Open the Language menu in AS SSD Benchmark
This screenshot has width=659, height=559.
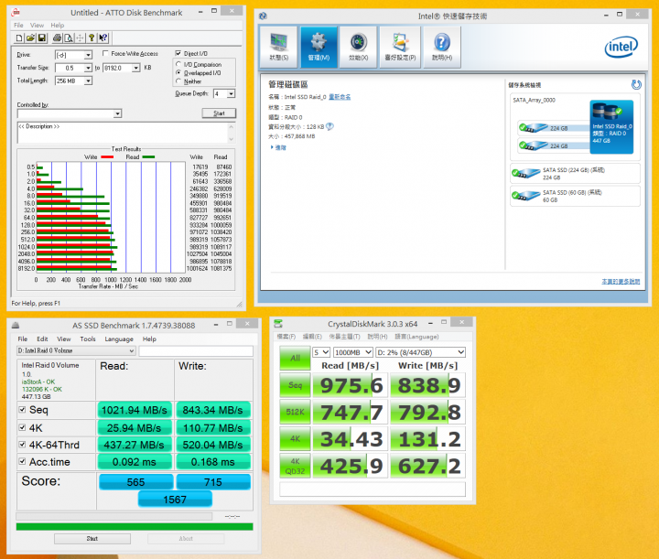pyautogui.click(x=119, y=339)
